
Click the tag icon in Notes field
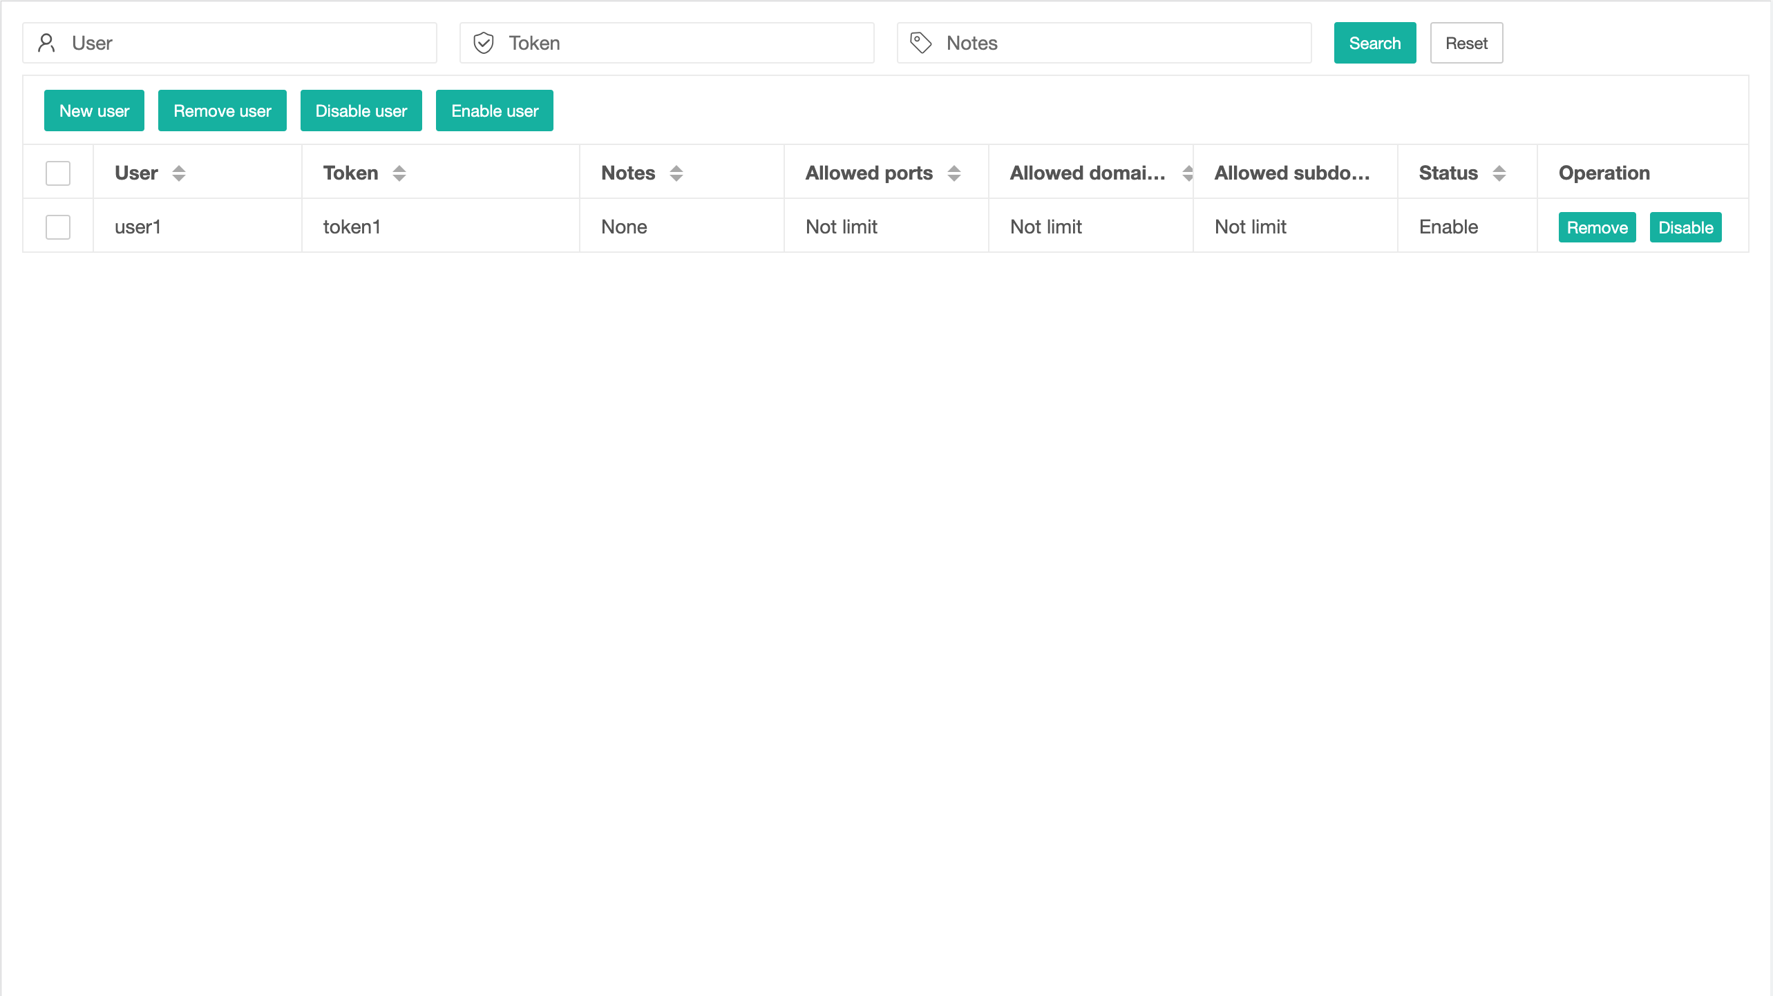point(920,43)
